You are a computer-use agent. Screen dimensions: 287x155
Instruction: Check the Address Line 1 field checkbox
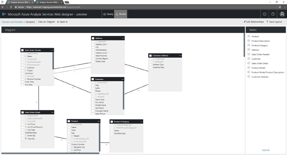pos(93,44)
